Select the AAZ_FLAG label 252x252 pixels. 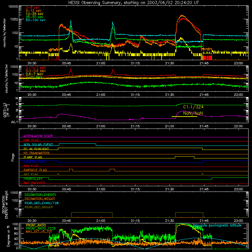point(31,174)
